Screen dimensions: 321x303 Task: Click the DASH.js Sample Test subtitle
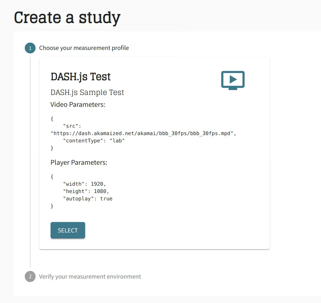click(x=87, y=93)
